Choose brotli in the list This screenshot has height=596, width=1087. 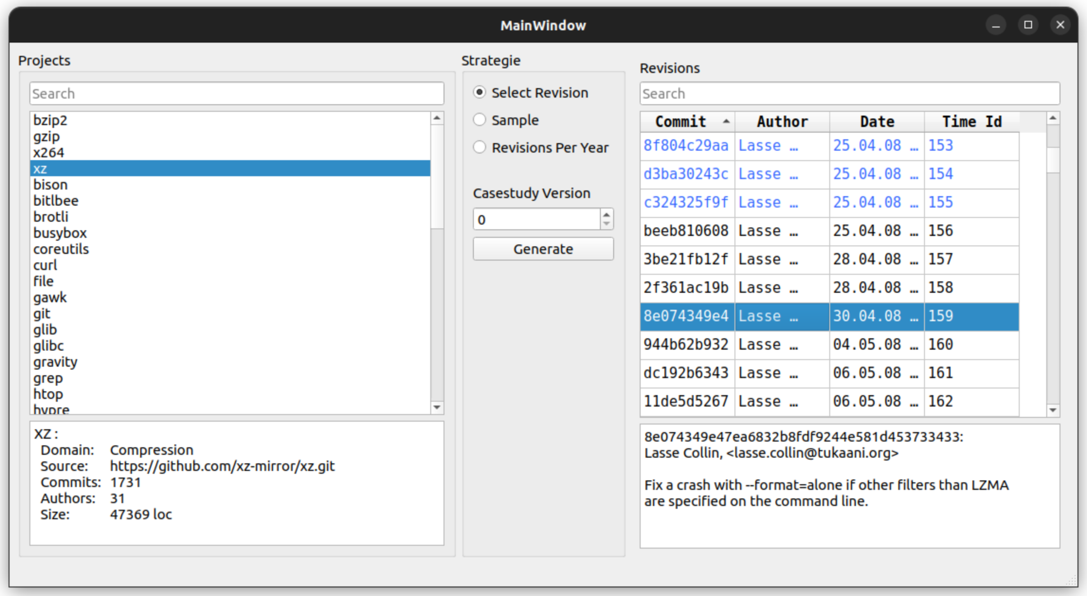pyautogui.click(x=230, y=217)
